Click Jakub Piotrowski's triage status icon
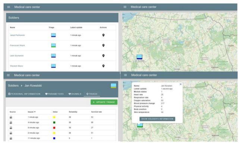 tap(53, 35)
